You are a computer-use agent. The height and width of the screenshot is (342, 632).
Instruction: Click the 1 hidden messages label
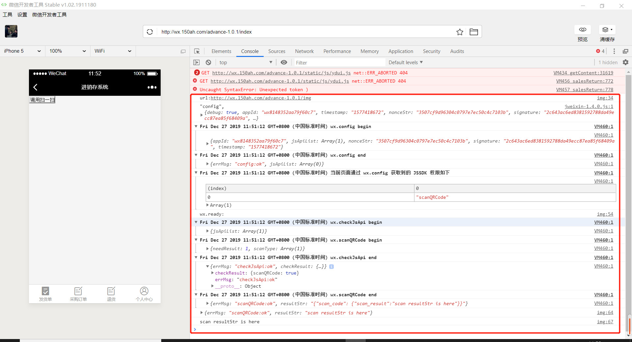608,63
